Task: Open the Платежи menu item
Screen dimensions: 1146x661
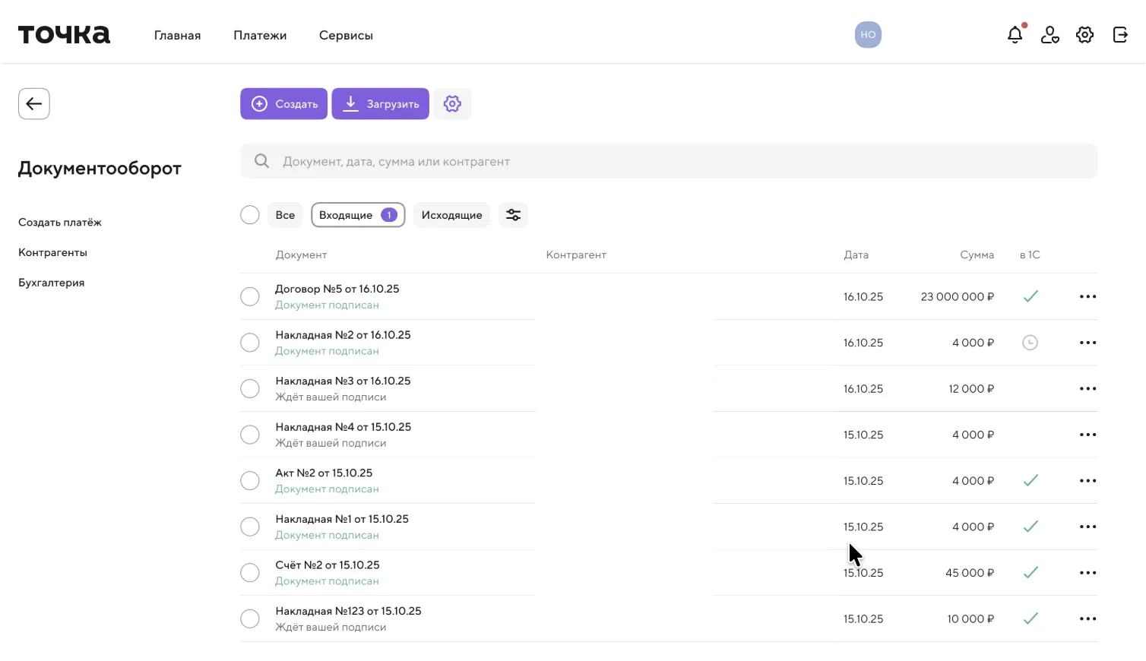Action: coord(260,36)
